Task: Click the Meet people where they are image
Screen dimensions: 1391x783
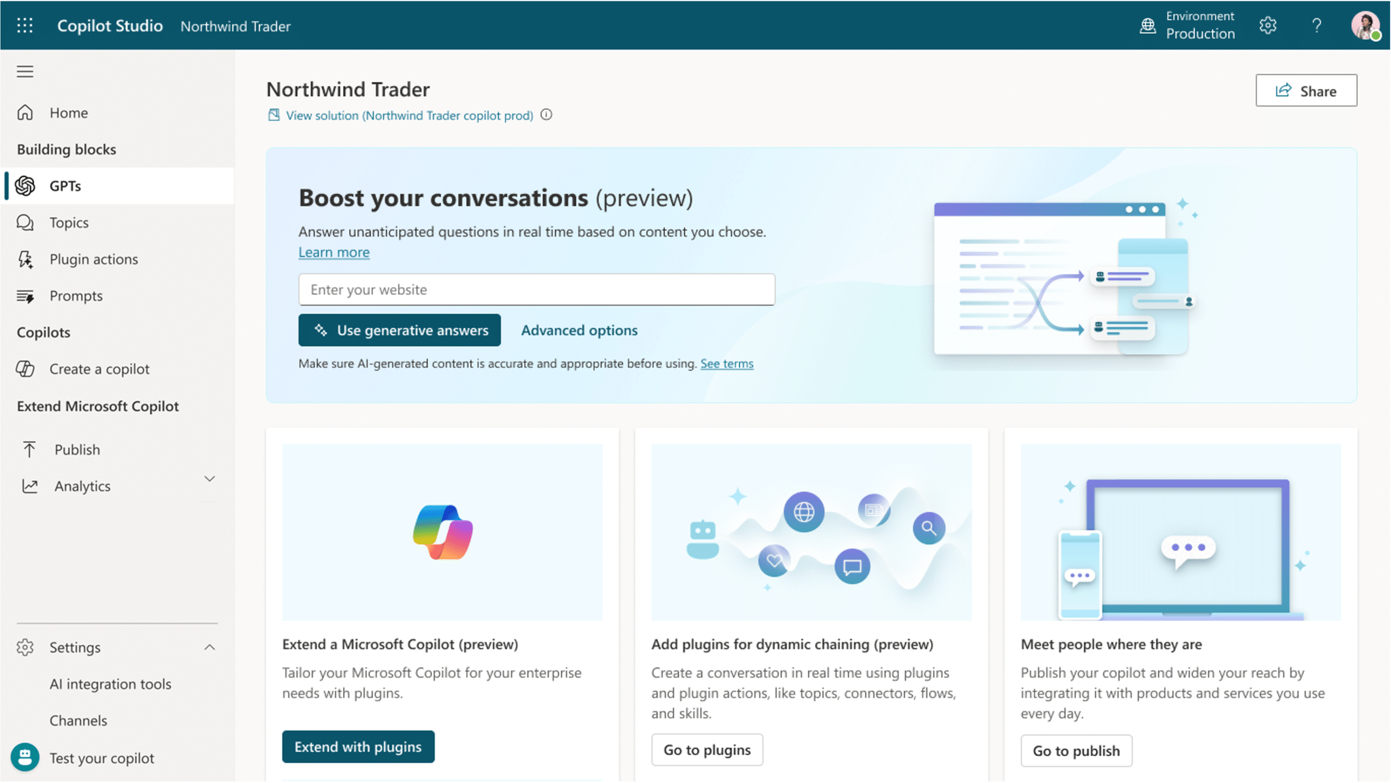Action: (x=1181, y=532)
